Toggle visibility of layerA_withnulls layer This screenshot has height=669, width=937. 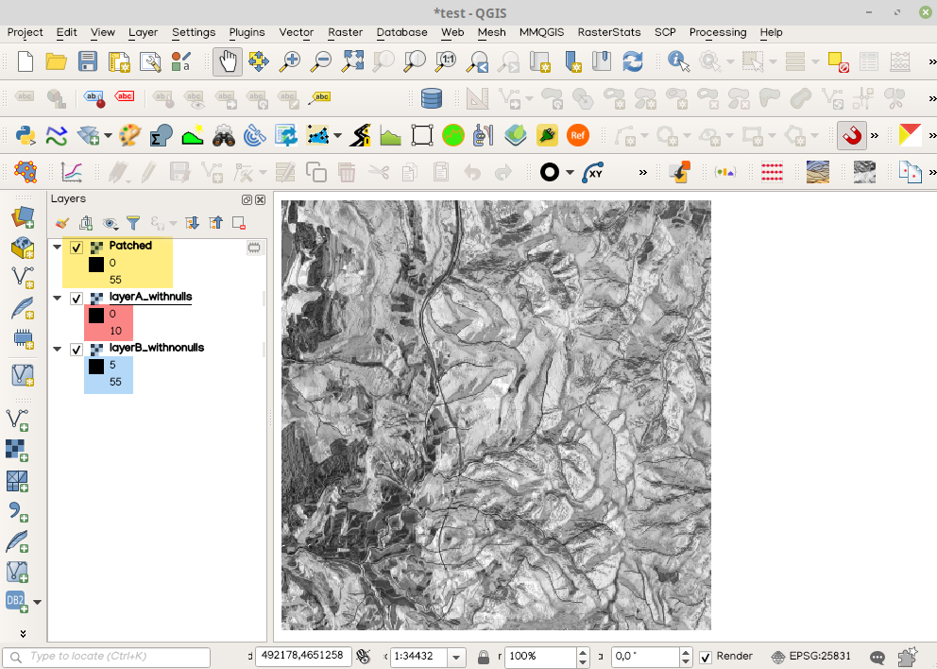click(x=77, y=299)
